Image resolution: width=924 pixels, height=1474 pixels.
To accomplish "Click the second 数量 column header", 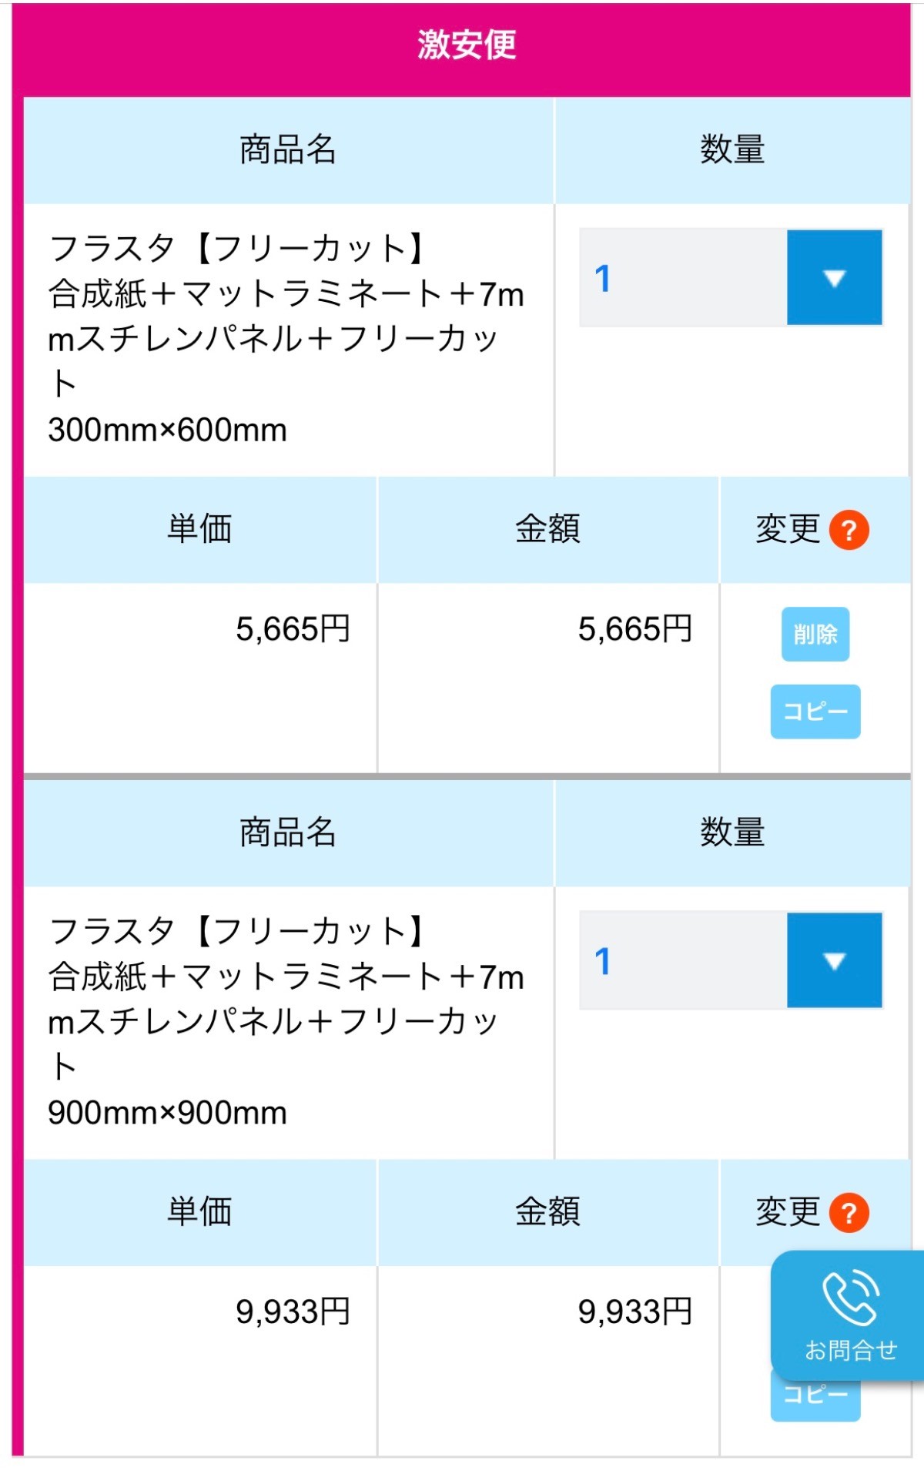I will coord(731,832).
